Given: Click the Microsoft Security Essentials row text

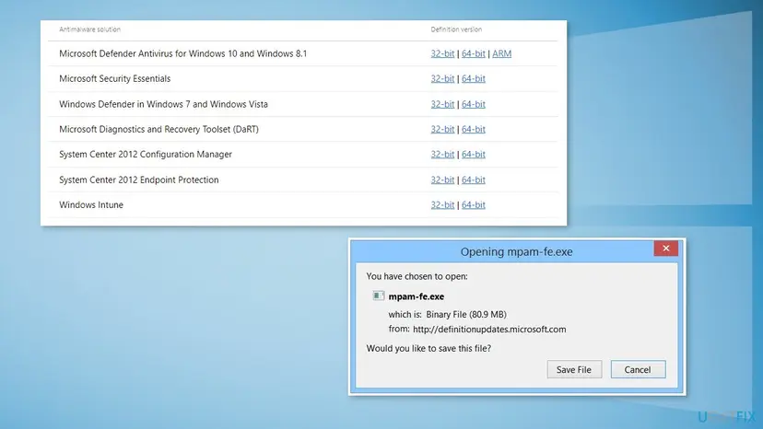Looking at the screenshot, I should [x=115, y=78].
